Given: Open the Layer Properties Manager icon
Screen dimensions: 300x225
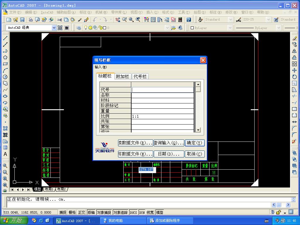Looking at the screenshot, I should [x=79, y=28].
